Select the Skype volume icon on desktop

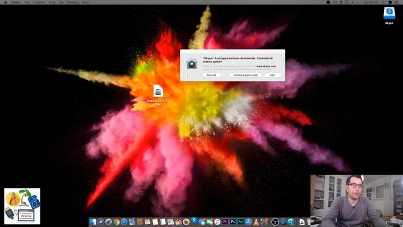click(x=389, y=13)
